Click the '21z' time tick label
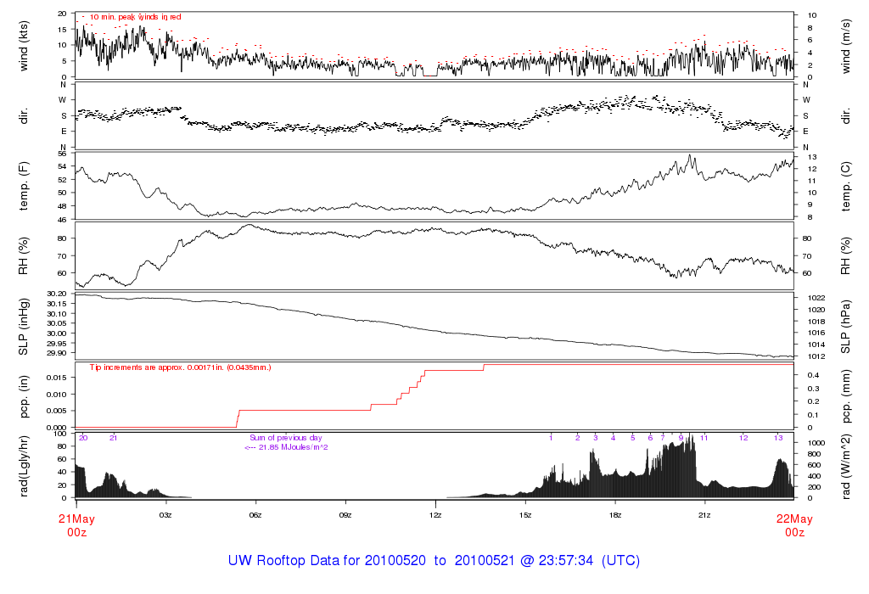869x594 pixels. pos(704,515)
